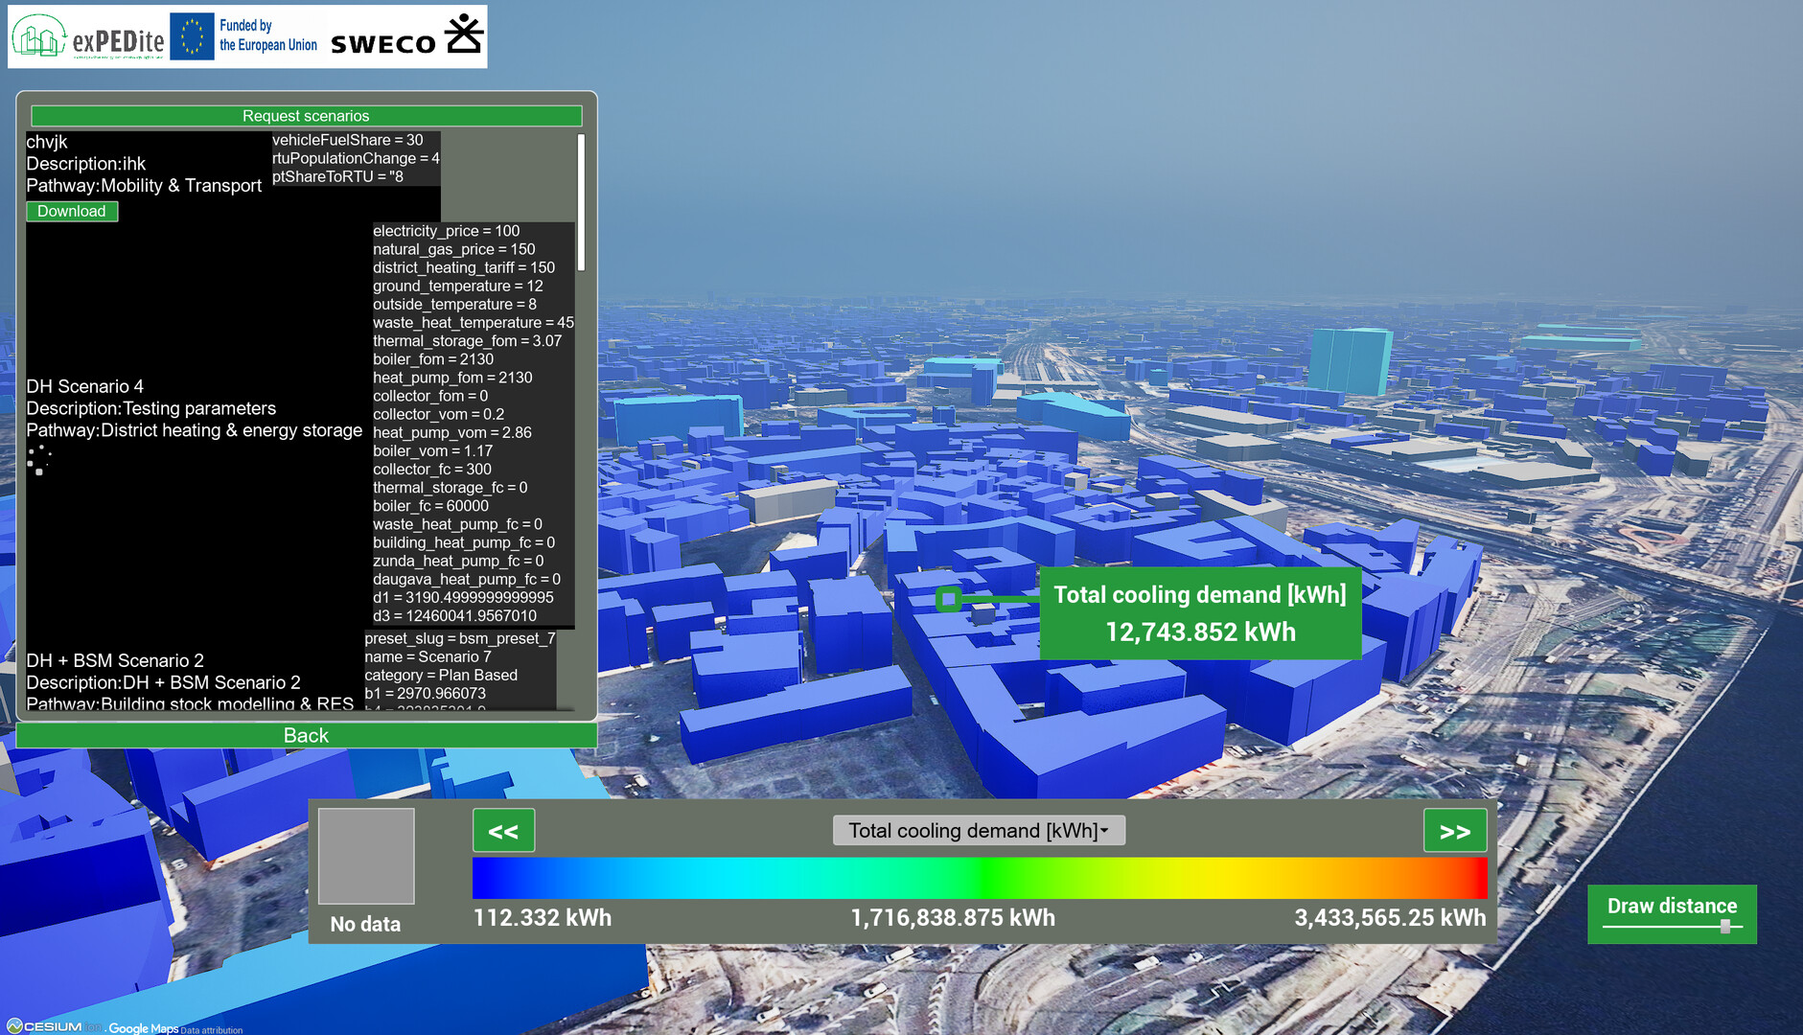This screenshot has height=1035, width=1803.
Task: Click the SWECO logo
Action: click(406, 36)
